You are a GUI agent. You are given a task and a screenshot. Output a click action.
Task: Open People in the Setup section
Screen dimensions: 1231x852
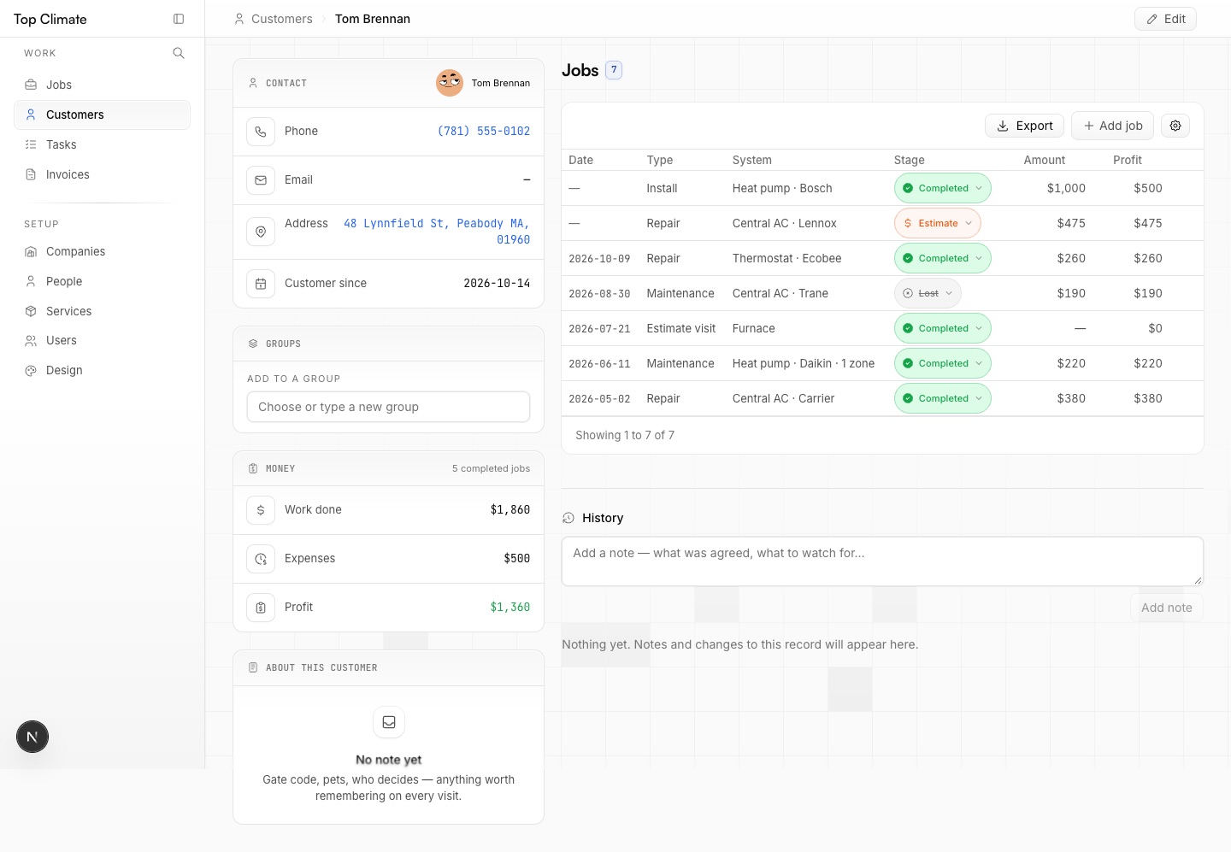coord(102,281)
